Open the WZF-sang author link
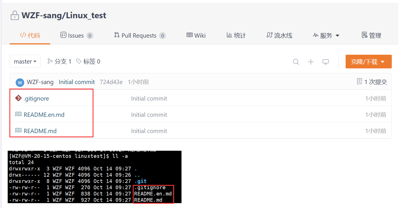The image size is (414, 208). click(40, 82)
